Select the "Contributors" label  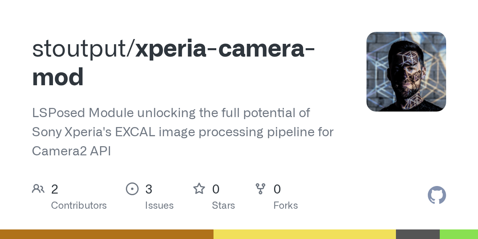click(79, 206)
